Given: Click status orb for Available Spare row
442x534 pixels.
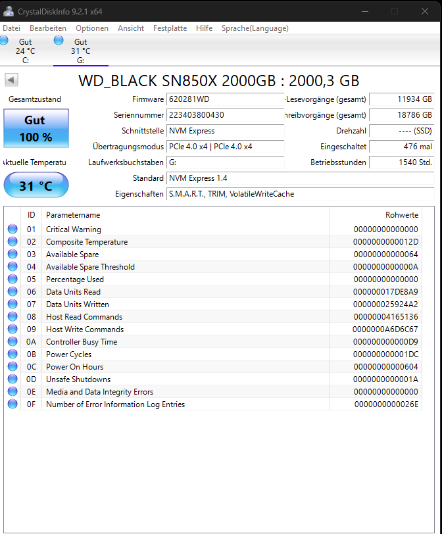Looking at the screenshot, I should pyautogui.click(x=12, y=254).
